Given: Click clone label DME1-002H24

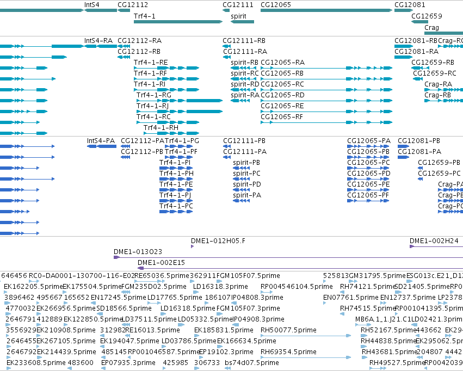Looking at the screenshot, I should (434, 241).
